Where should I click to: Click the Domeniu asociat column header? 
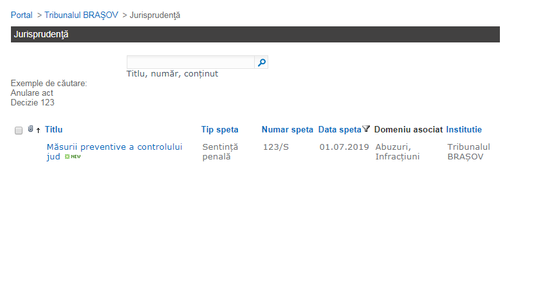click(408, 130)
